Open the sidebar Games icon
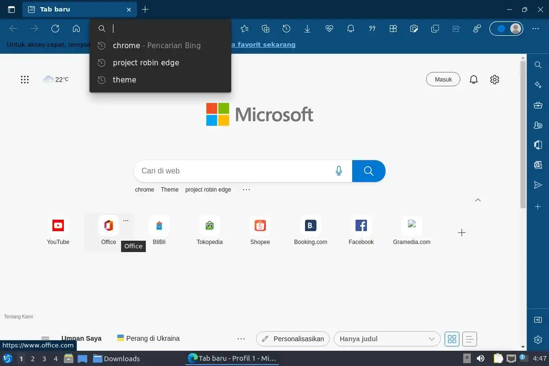 [538, 125]
